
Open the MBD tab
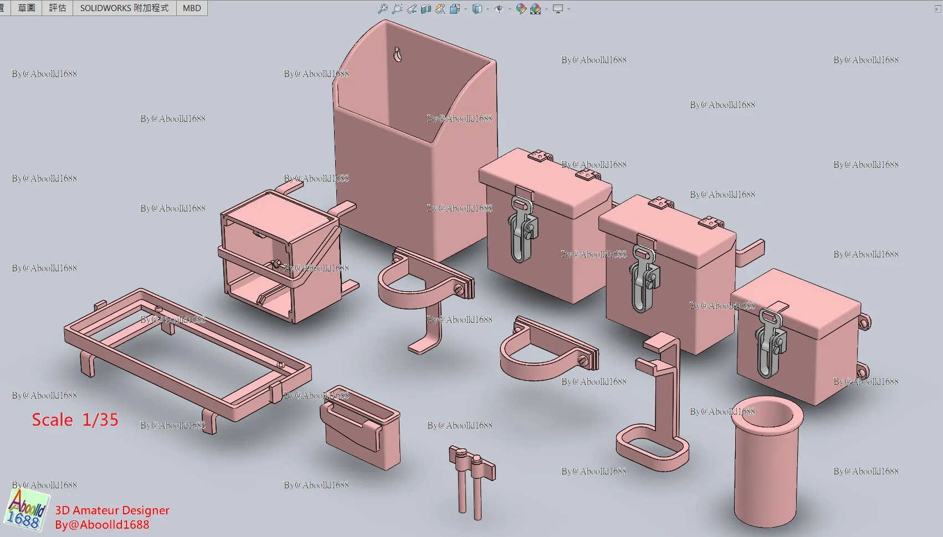[192, 8]
